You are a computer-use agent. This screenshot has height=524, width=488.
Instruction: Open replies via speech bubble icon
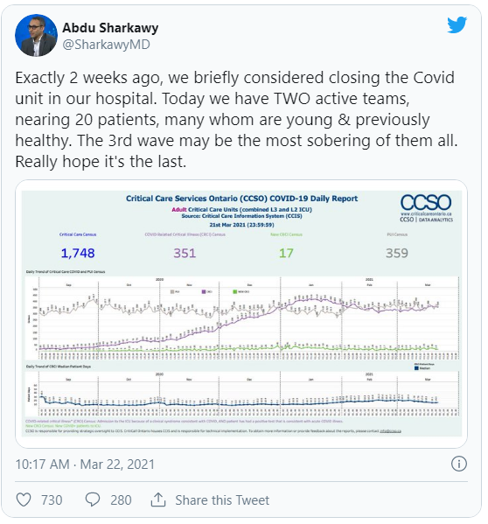click(x=93, y=500)
